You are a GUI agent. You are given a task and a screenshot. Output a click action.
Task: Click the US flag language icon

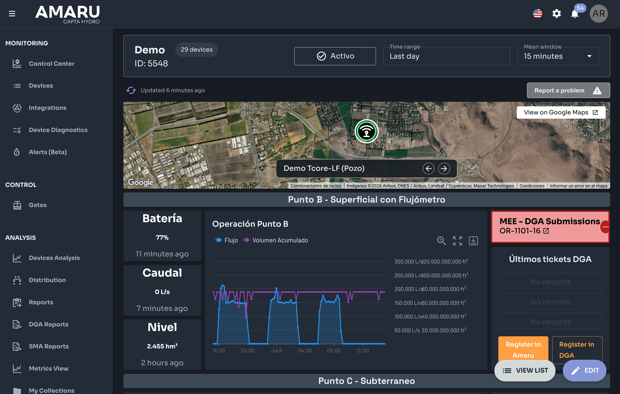coord(537,13)
